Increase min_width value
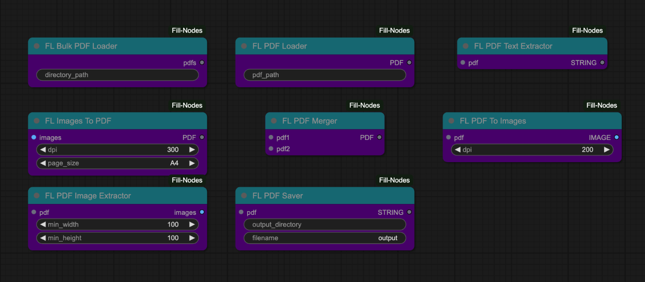 pos(192,224)
